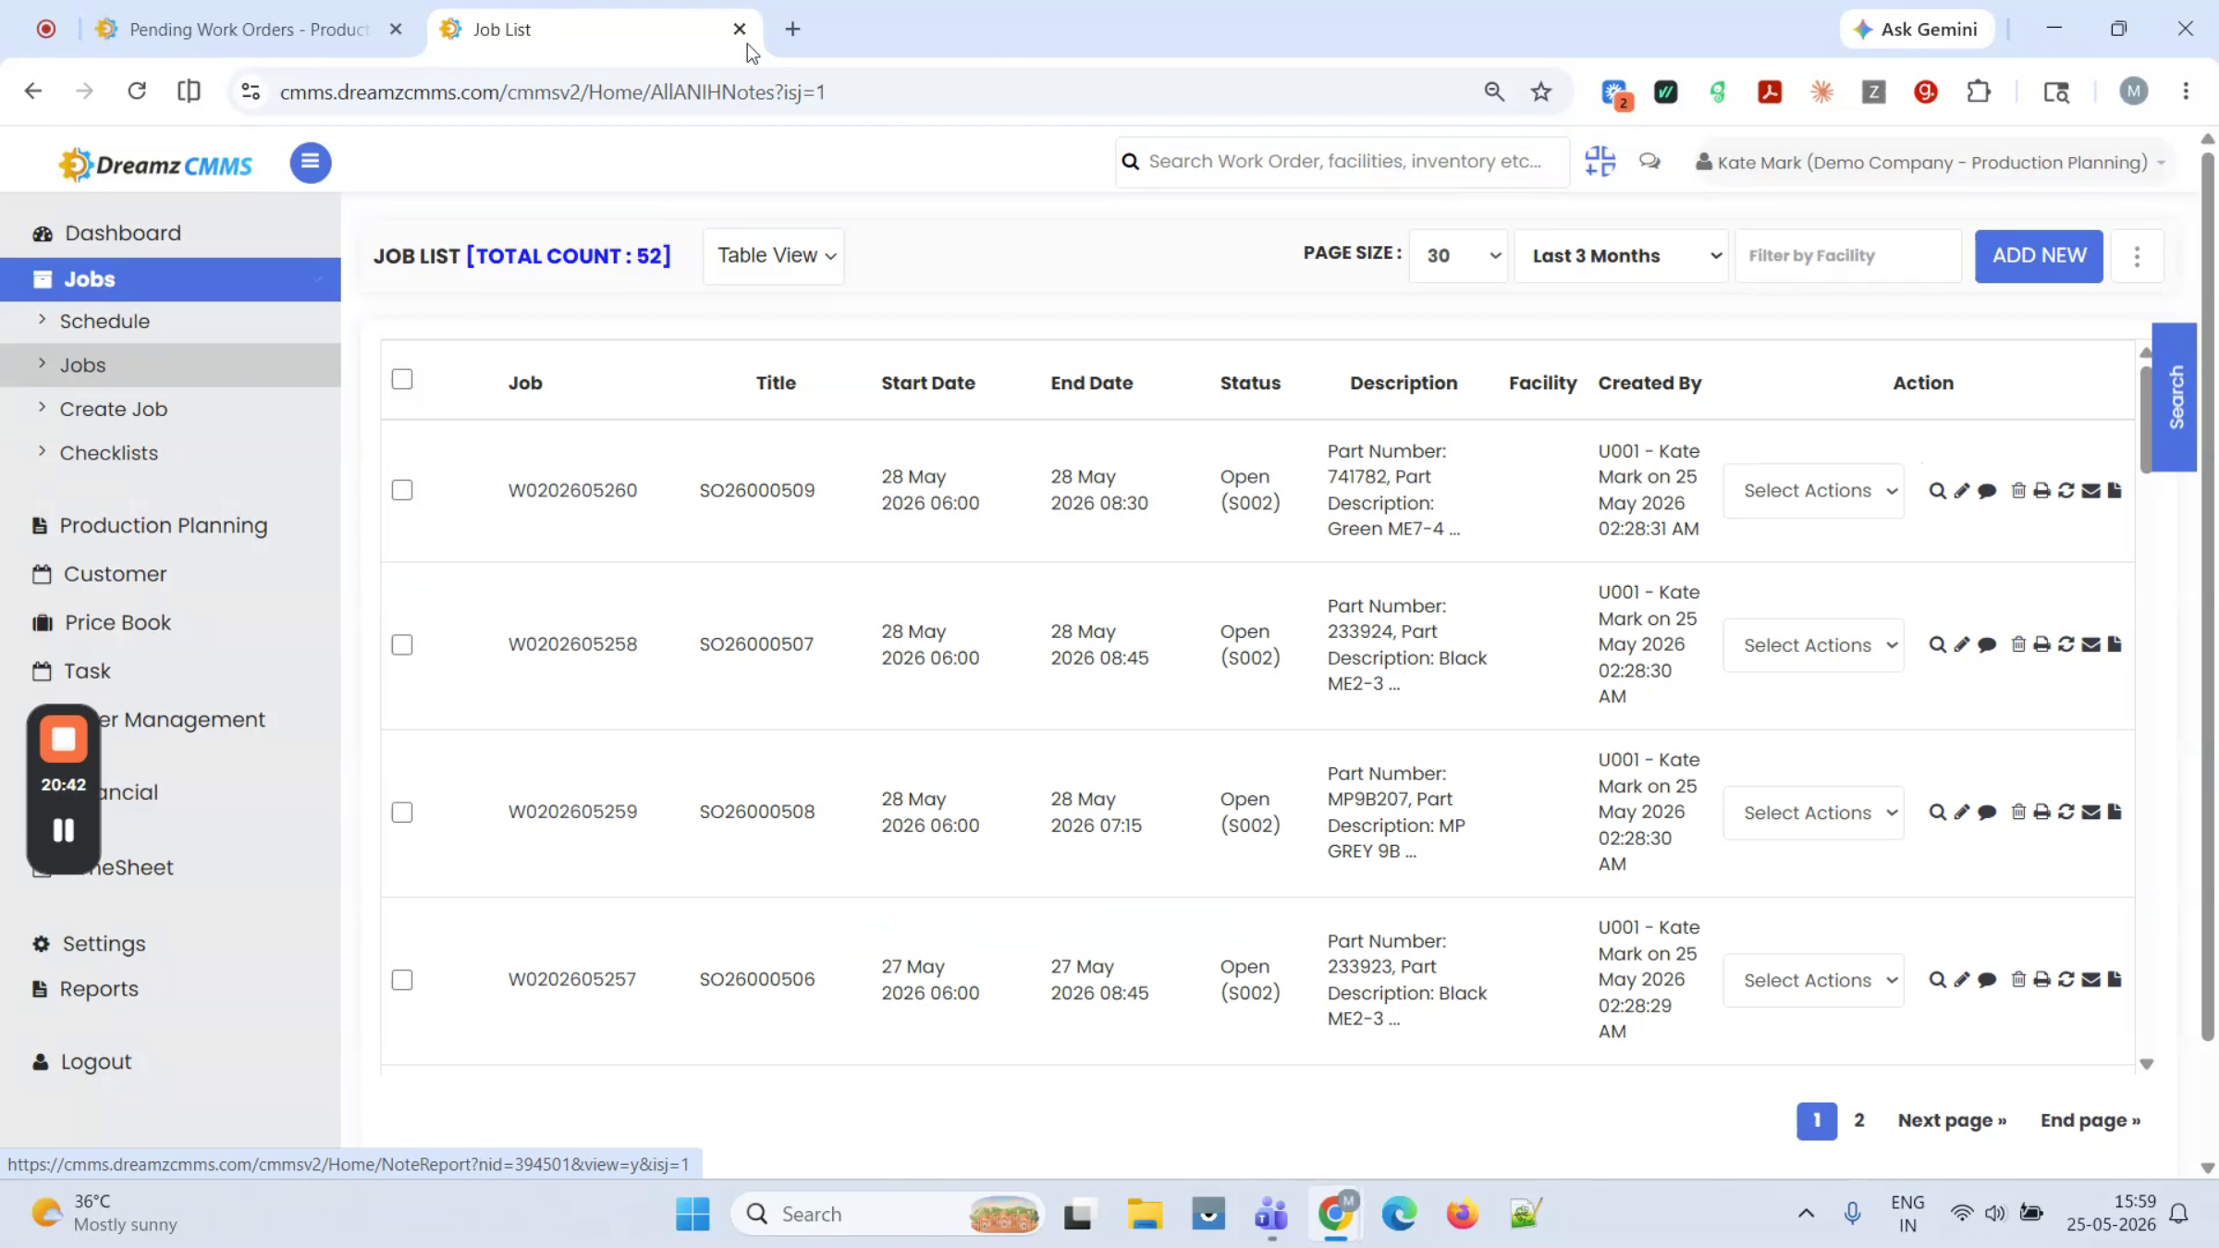This screenshot has height=1248, width=2219.
Task: Click Logout in the sidebar
Action: (x=96, y=1062)
